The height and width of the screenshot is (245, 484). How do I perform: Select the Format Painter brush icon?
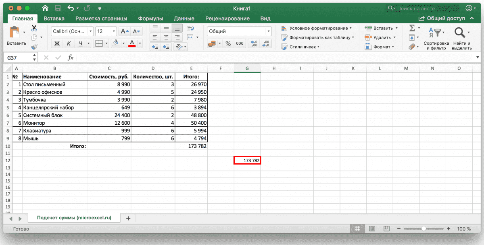34,47
